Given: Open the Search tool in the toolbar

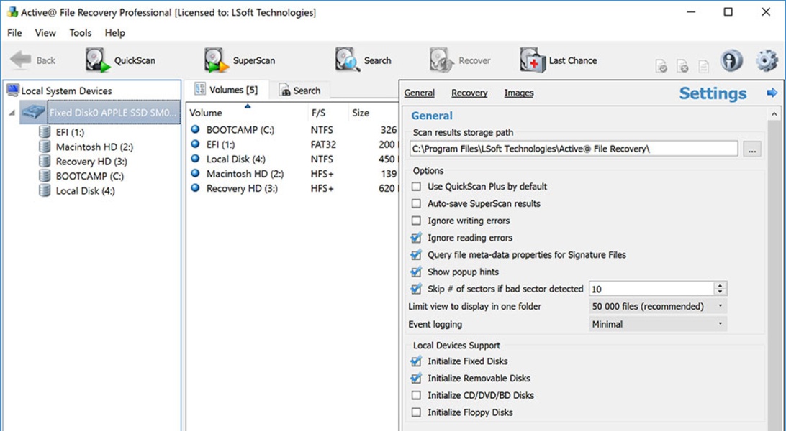Looking at the screenshot, I should point(363,60).
